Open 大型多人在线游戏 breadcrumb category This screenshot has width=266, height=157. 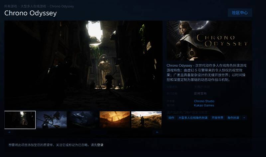(x=33, y=6)
